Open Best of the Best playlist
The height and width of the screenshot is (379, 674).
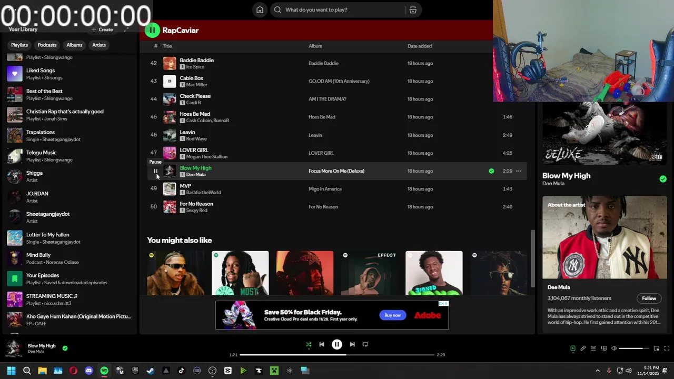(70, 94)
